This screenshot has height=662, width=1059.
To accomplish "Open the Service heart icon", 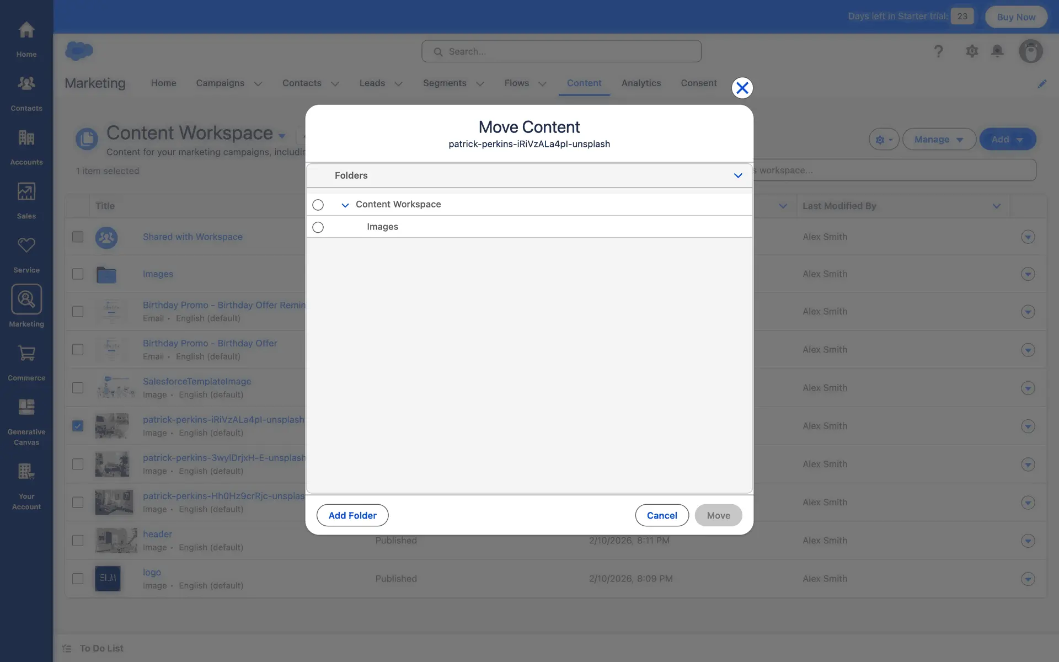I will point(26,245).
